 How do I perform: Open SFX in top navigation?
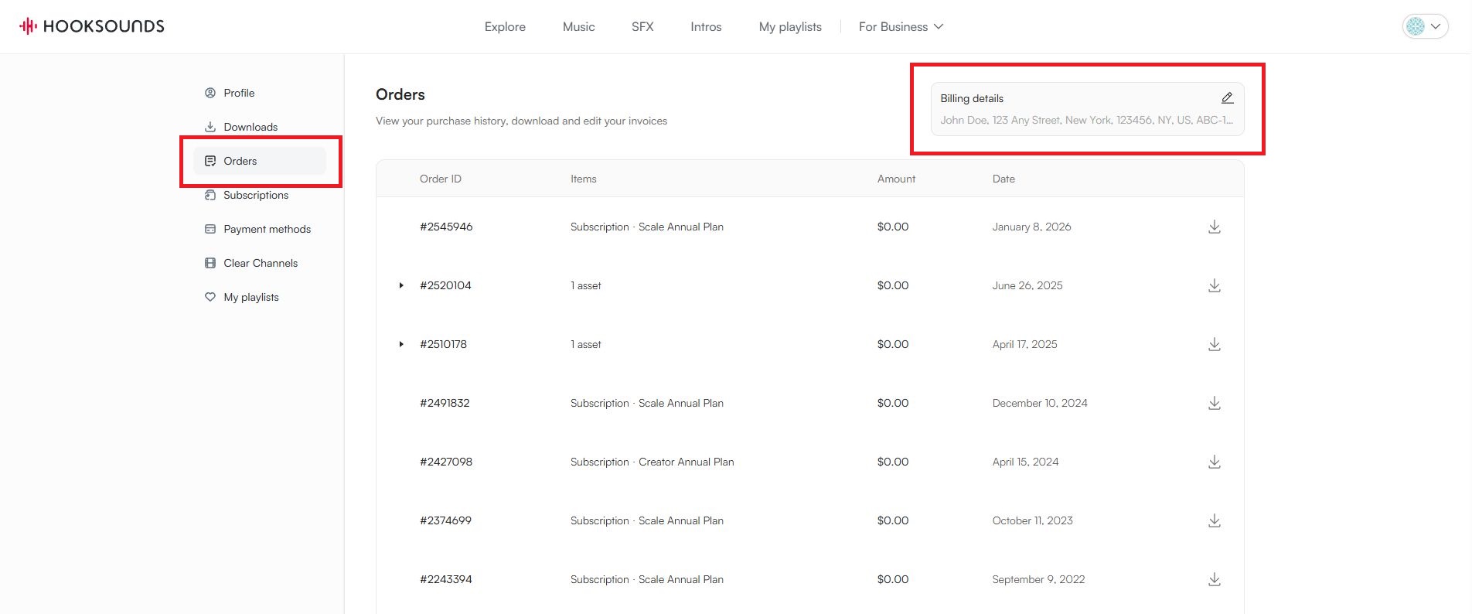642,26
